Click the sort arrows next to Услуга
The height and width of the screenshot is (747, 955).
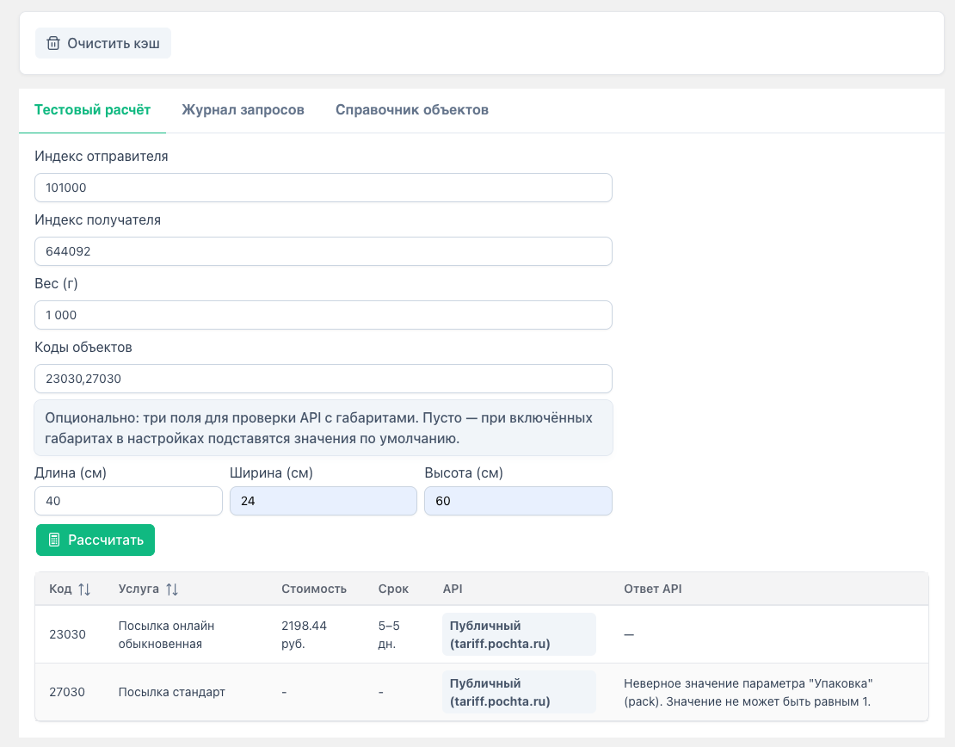click(x=172, y=590)
